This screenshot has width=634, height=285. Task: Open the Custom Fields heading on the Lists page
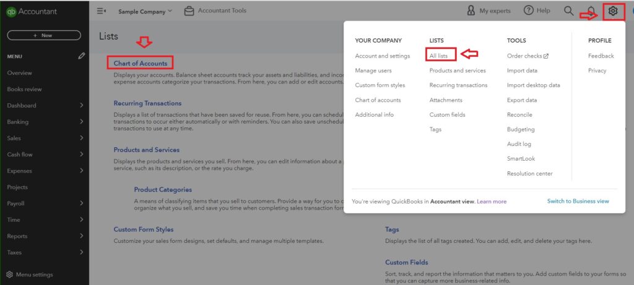click(406, 262)
